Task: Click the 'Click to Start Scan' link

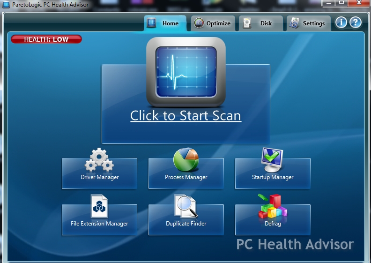Action: pyautogui.click(x=186, y=116)
